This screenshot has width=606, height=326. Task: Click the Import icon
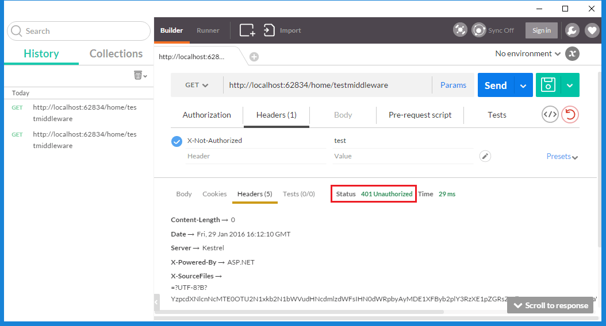tap(269, 30)
